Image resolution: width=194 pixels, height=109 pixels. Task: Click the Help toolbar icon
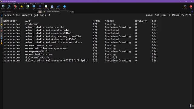point(65,7)
